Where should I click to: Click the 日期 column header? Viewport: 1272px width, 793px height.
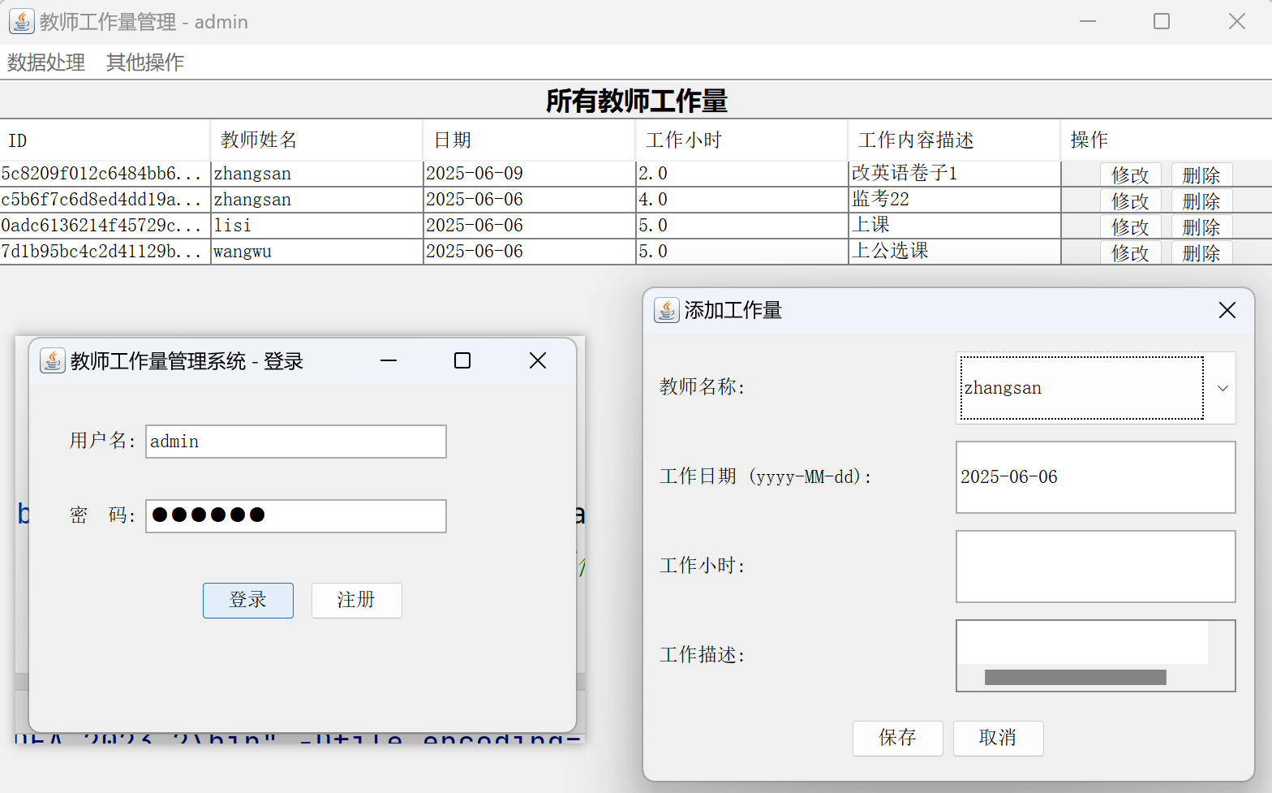click(530, 140)
